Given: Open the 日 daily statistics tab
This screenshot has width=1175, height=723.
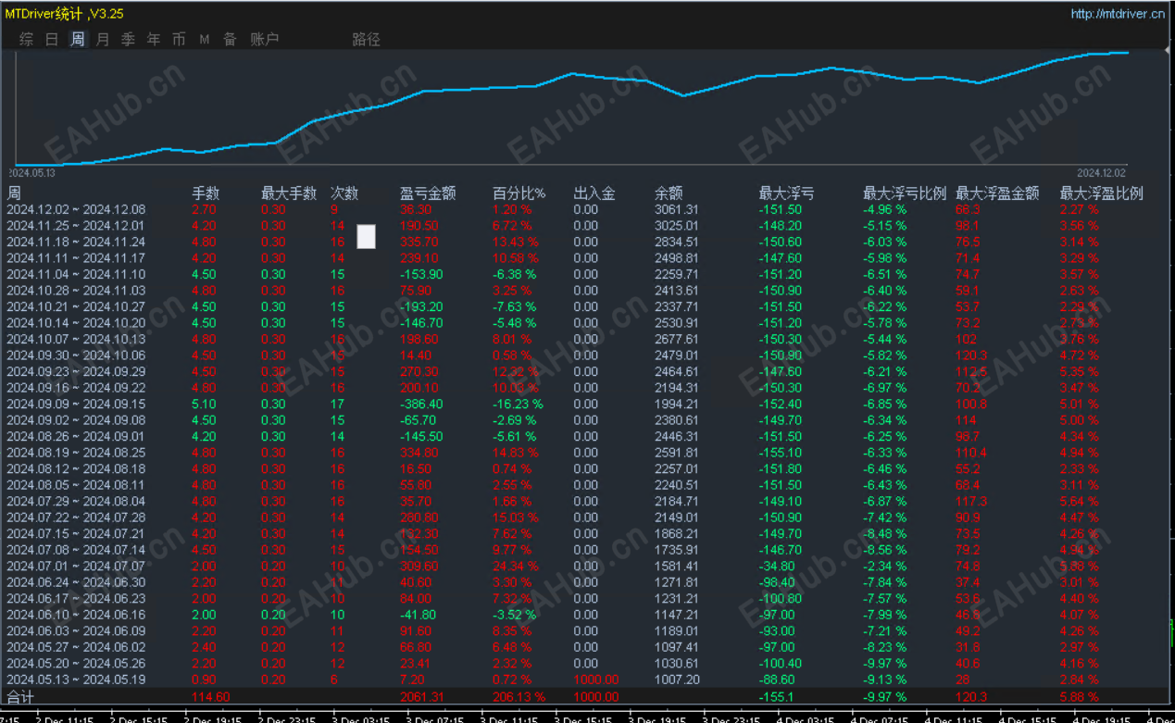Looking at the screenshot, I should [x=52, y=39].
